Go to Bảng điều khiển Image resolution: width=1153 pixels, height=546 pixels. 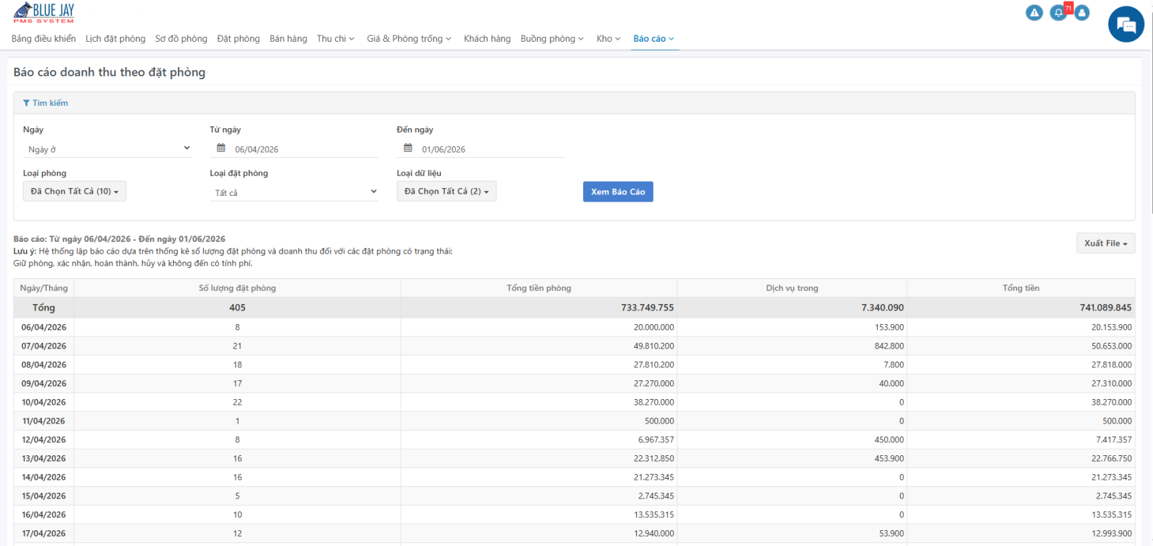pos(43,39)
